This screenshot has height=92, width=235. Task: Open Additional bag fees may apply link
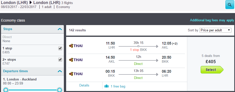(x=212, y=20)
